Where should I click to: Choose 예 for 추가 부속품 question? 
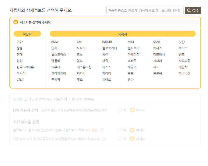[x=119, y=139]
